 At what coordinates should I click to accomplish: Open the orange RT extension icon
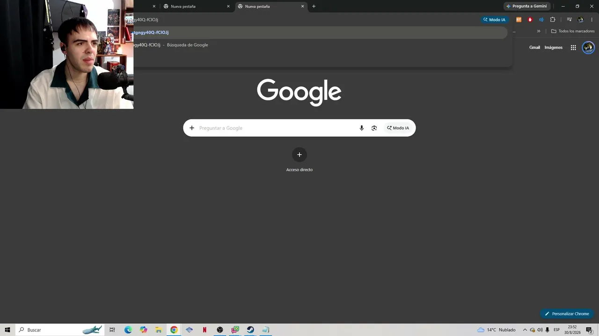click(x=519, y=20)
